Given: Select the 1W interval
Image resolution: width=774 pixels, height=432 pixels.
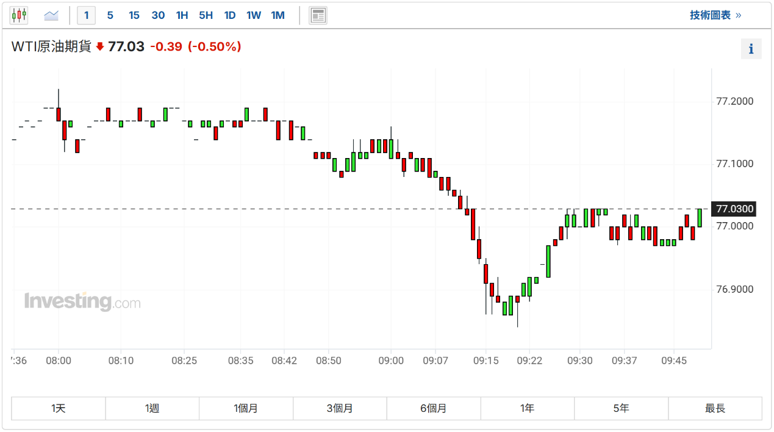Looking at the screenshot, I should click(254, 15).
